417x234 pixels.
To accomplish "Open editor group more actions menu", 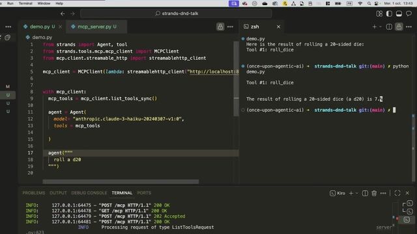I will 230,27.
